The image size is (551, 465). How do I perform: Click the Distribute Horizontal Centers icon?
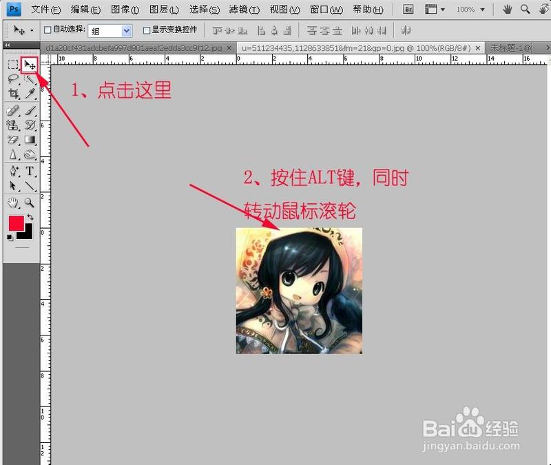(368, 31)
